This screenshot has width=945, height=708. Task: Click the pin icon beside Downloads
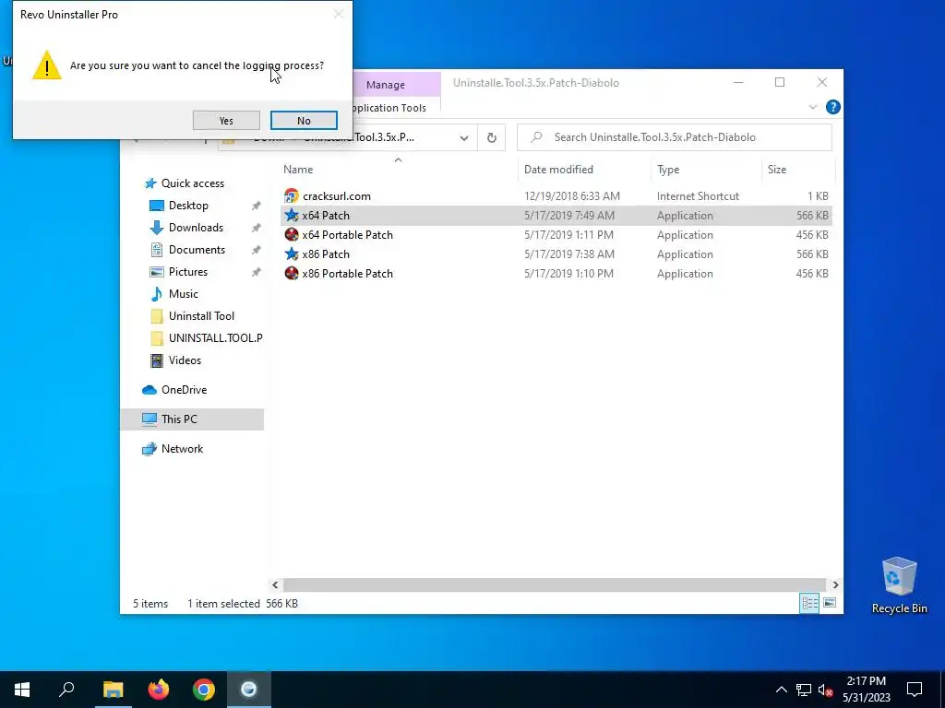(x=257, y=228)
